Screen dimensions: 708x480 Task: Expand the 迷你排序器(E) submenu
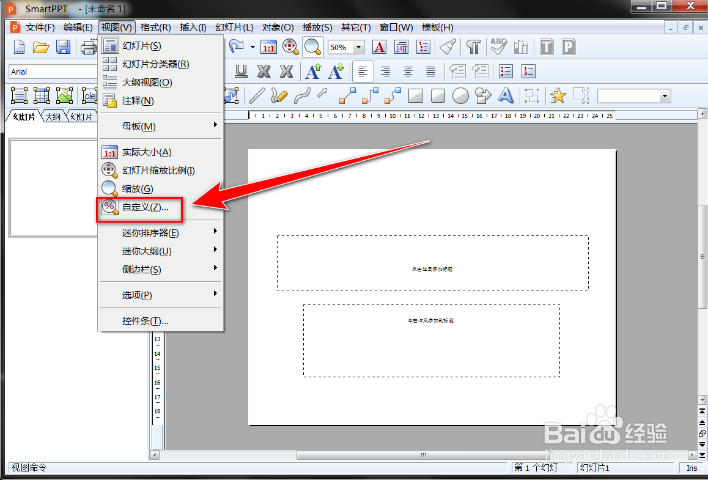(161, 233)
